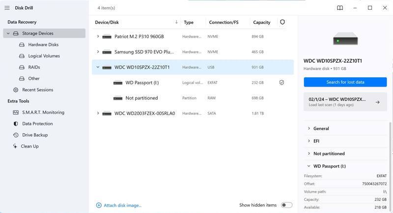Click the Logical Volumes icon in sidebar
Screen dimensions: 393x213
pos(22,56)
